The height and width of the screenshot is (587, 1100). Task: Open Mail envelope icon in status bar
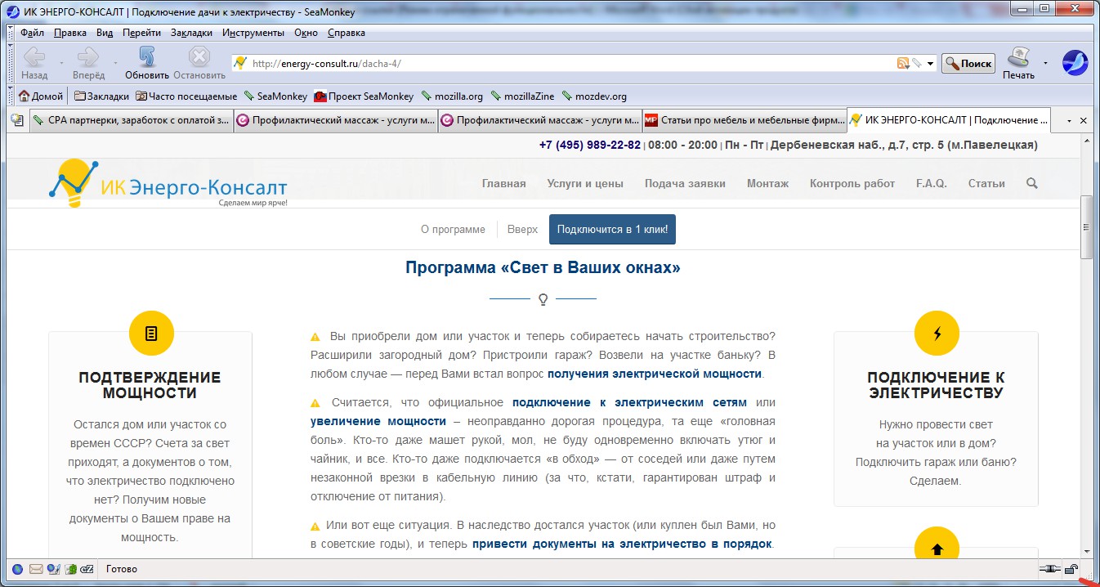tap(36, 569)
